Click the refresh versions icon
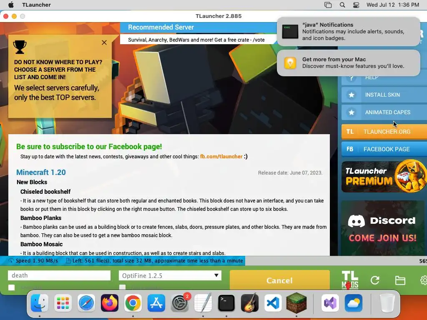This screenshot has width=427, height=320. tap(375, 280)
